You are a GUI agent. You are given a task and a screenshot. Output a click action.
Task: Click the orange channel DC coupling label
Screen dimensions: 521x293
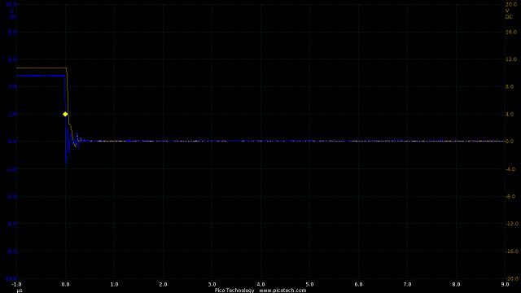point(509,17)
